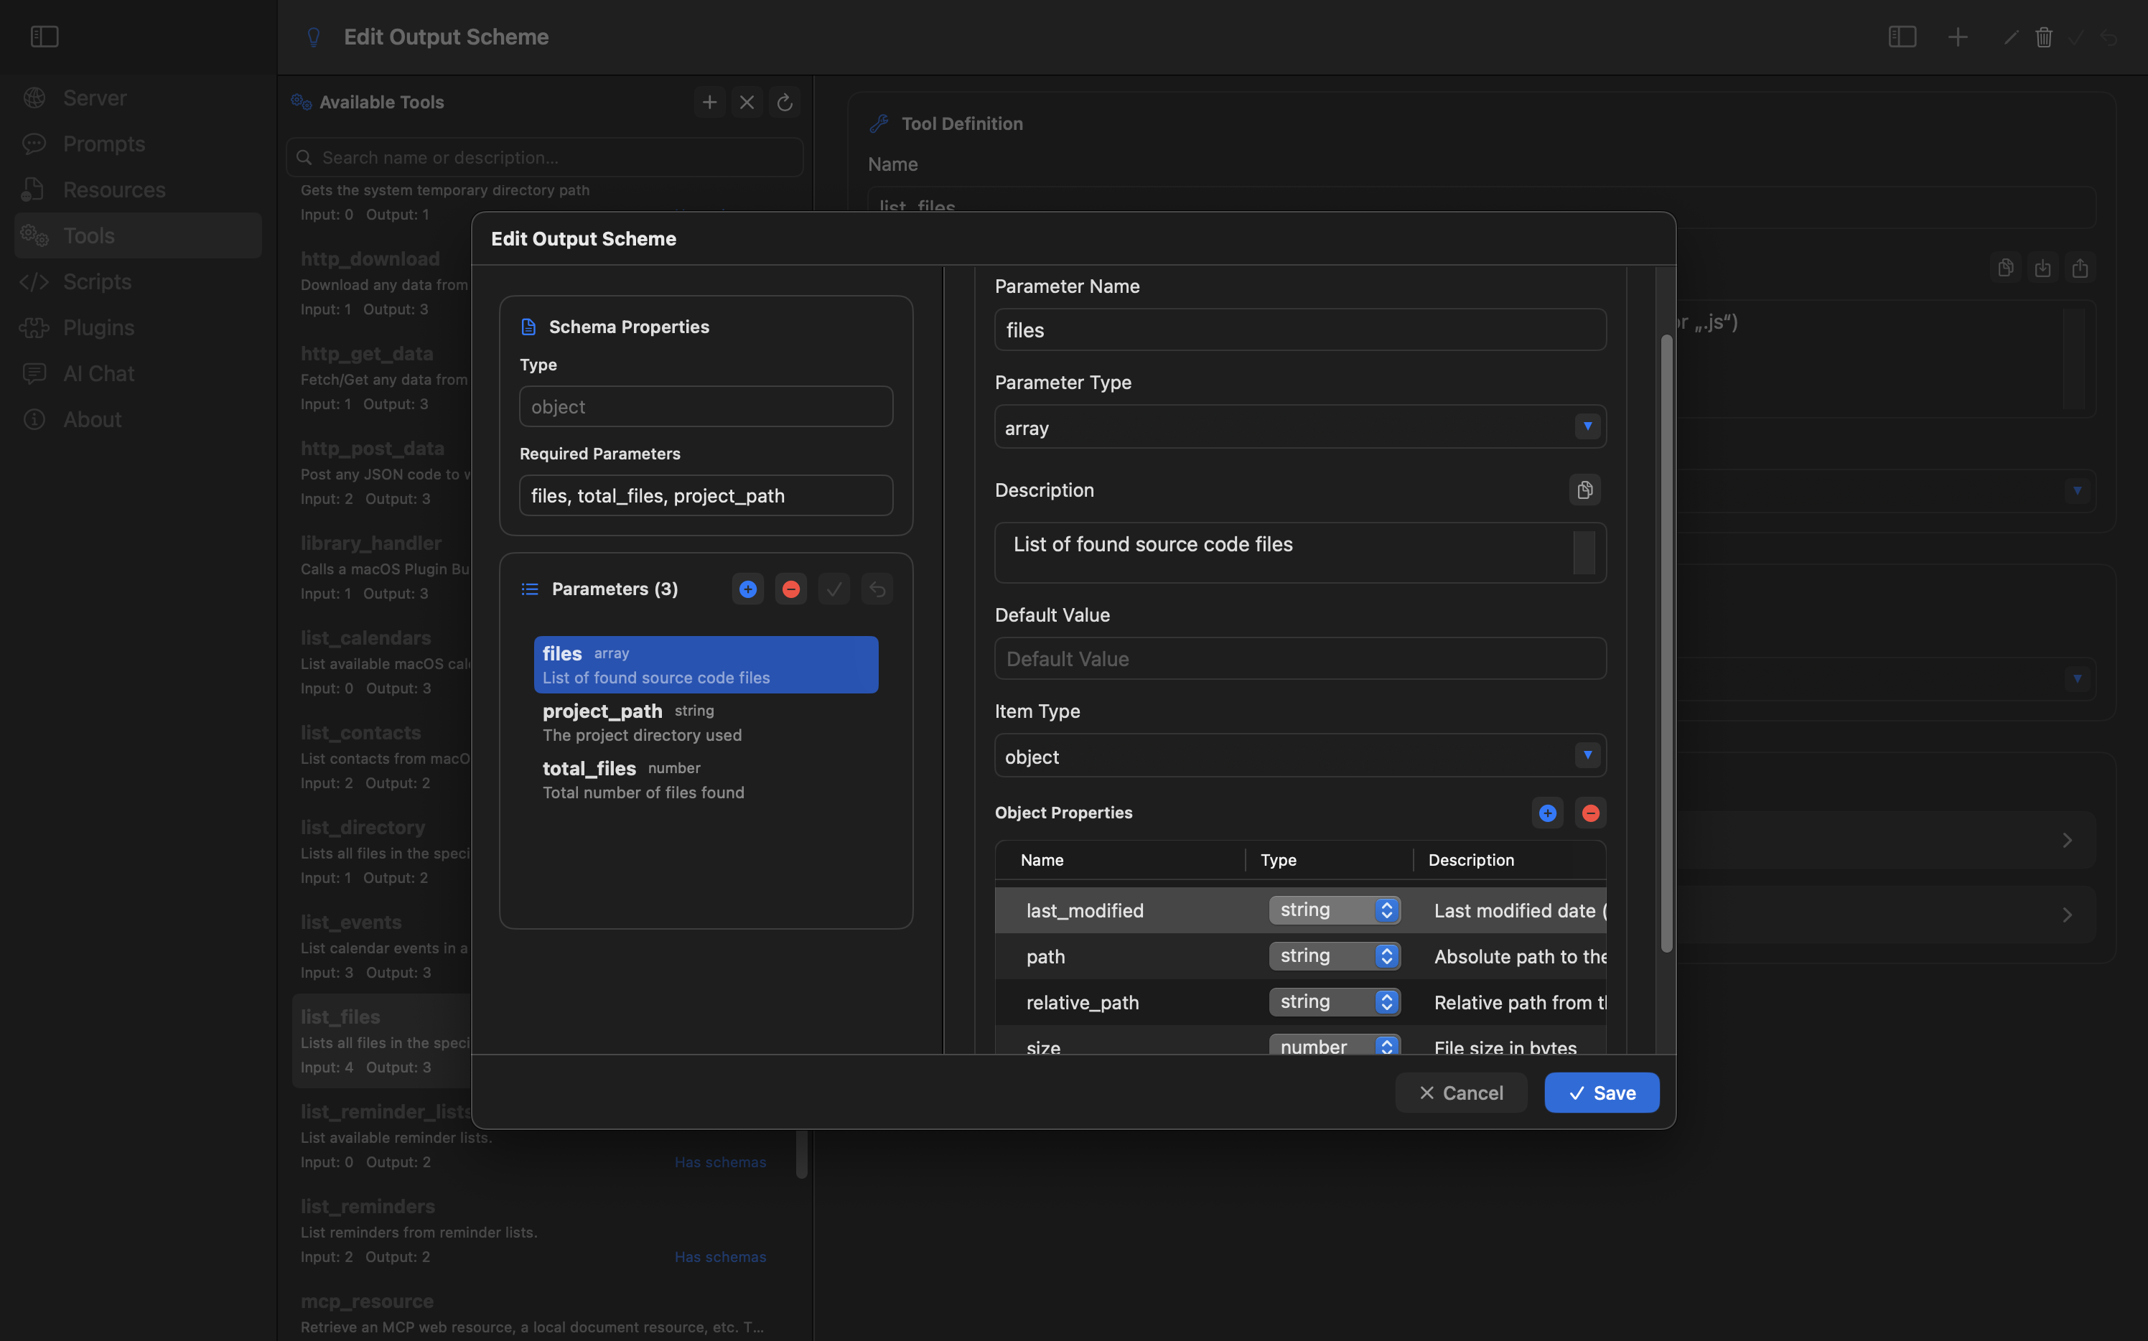Click the share/export icon in background panel

coord(2080,268)
